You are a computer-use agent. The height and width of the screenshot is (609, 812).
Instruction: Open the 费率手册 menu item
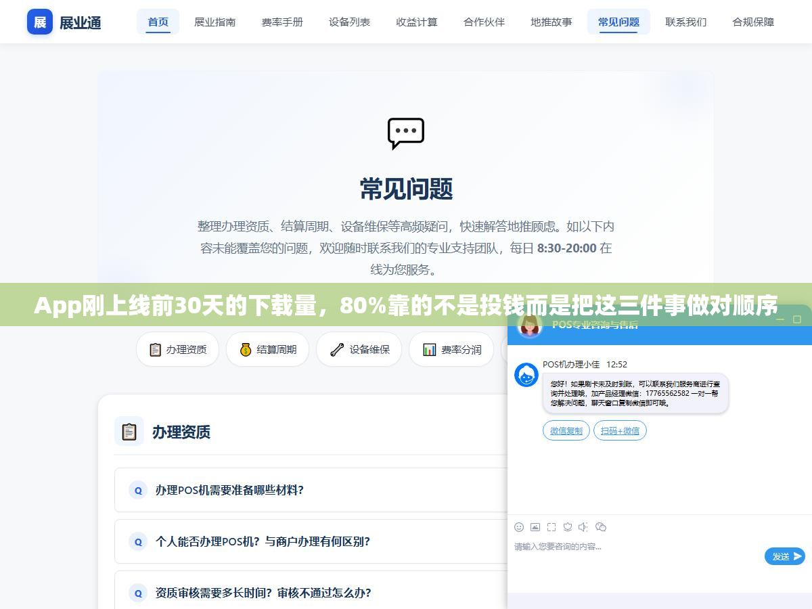pyautogui.click(x=282, y=22)
